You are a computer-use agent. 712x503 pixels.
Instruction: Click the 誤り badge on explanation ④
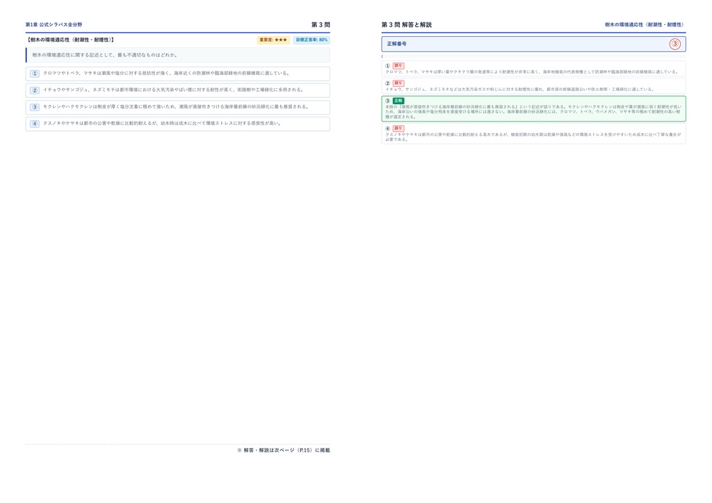click(398, 129)
